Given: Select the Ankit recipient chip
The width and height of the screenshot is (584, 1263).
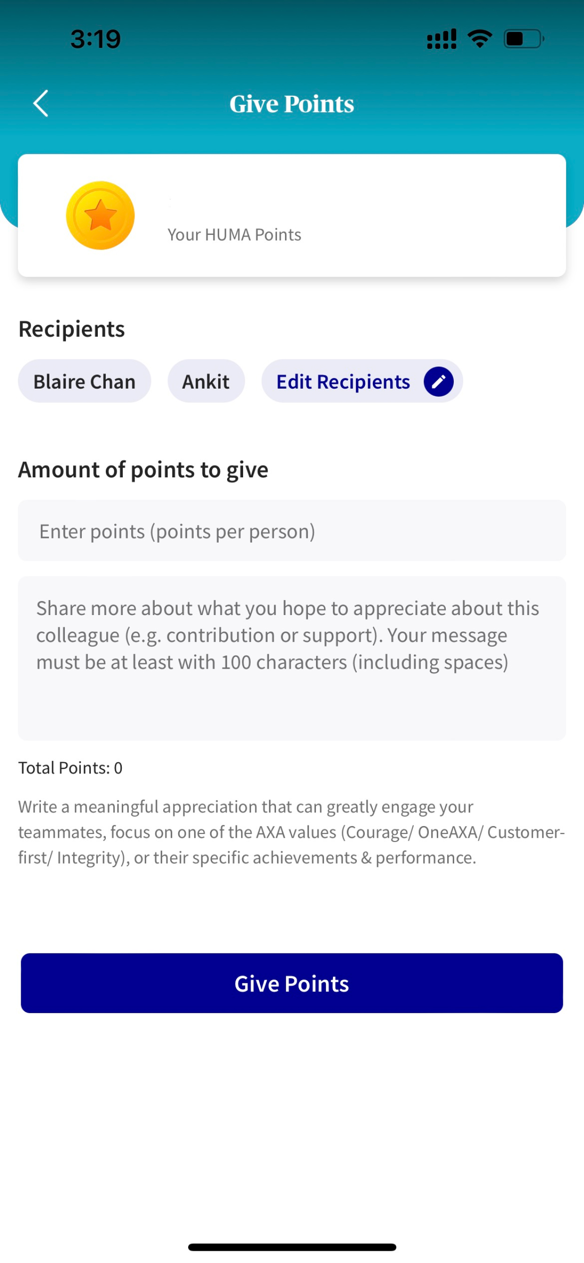Looking at the screenshot, I should [206, 382].
